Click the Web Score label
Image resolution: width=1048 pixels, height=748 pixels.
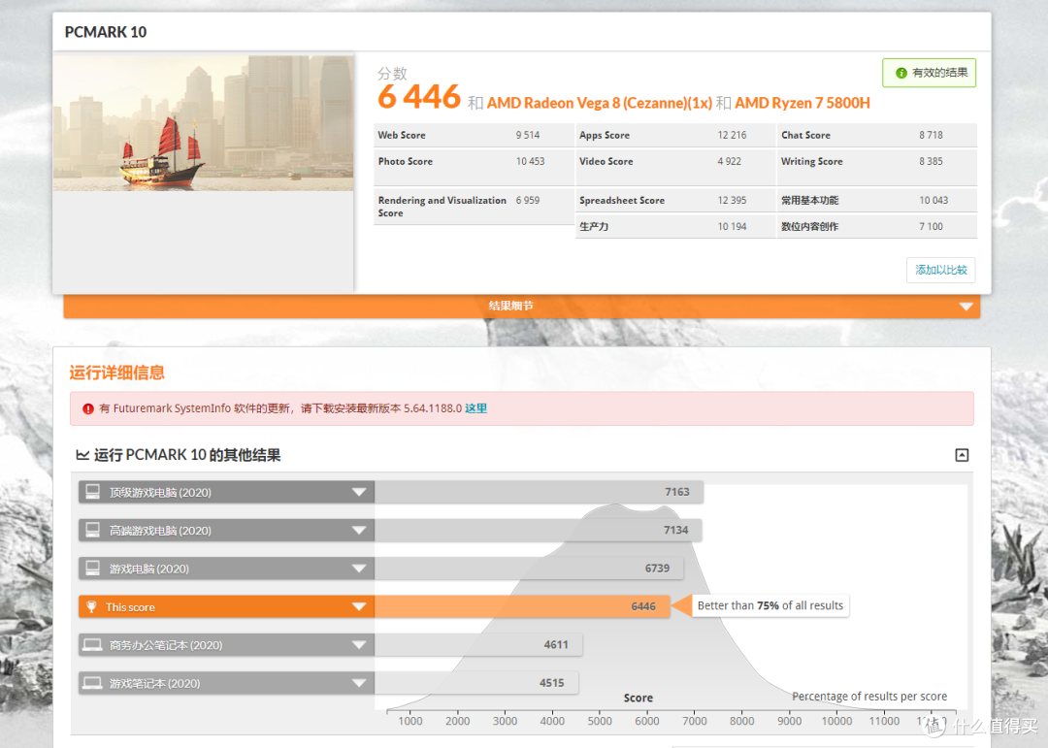[x=402, y=135]
